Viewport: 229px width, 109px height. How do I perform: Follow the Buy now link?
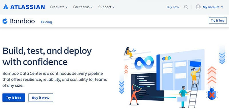click(173, 7)
